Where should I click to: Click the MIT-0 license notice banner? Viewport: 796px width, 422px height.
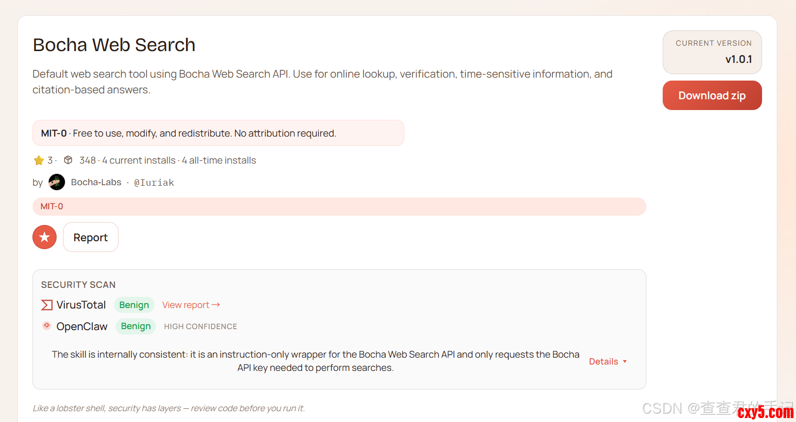(x=218, y=133)
